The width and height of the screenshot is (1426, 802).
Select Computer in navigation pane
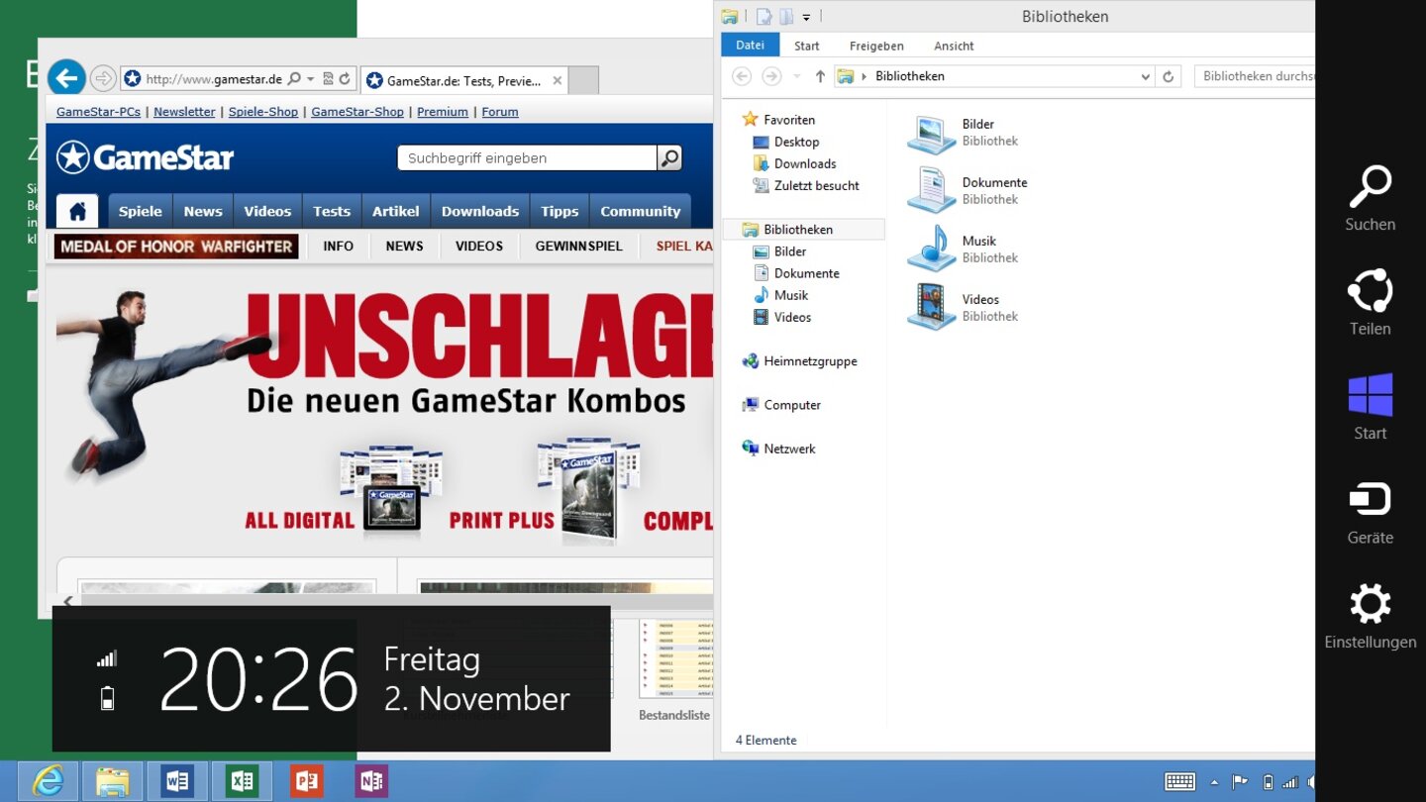[x=781, y=405]
